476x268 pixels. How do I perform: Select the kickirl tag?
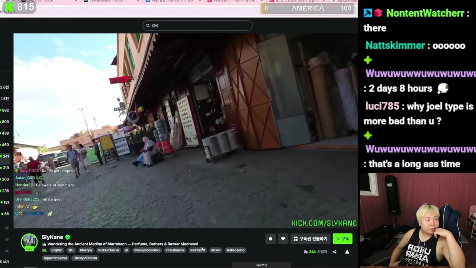(216, 250)
